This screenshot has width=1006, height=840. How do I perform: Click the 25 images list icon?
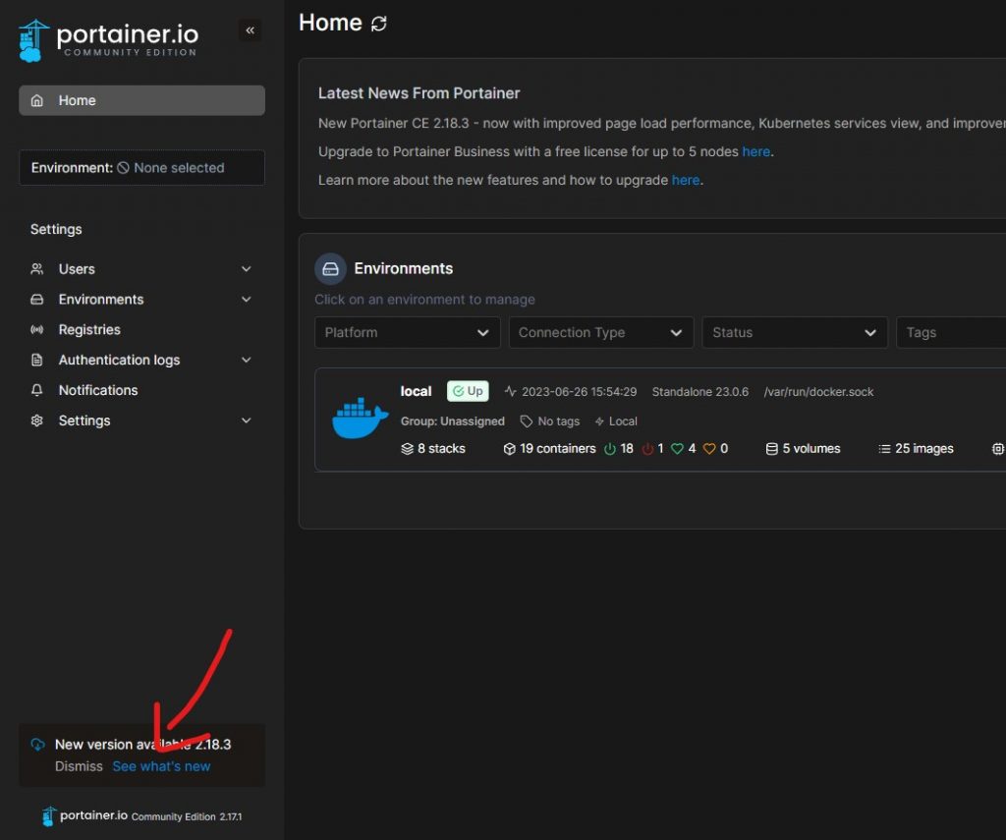click(x=884, y=449)
